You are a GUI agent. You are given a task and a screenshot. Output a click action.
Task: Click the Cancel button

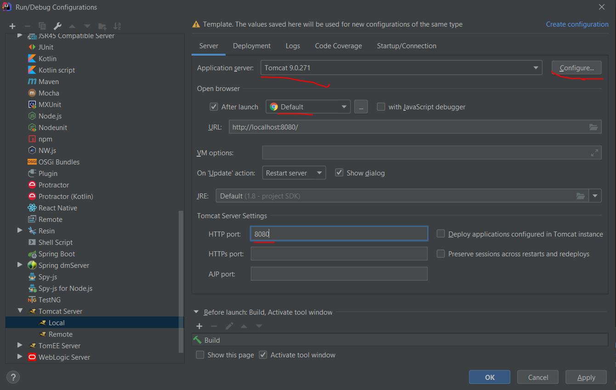[x=538, y=377]
